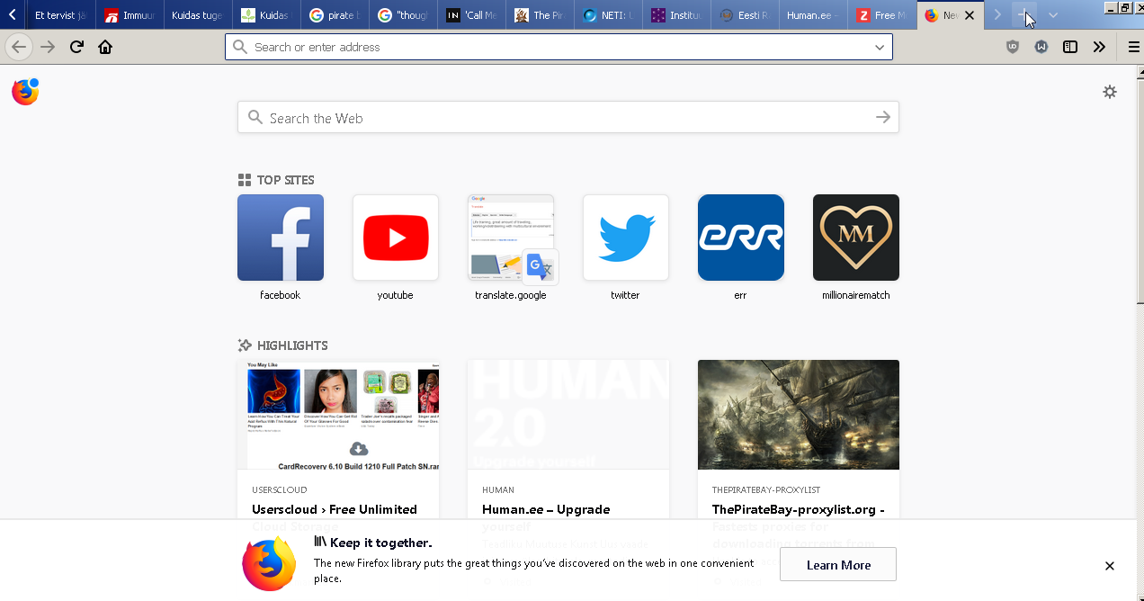Click the browser Back arrow button
This screenshot has height=601, width=1144.
19,47
